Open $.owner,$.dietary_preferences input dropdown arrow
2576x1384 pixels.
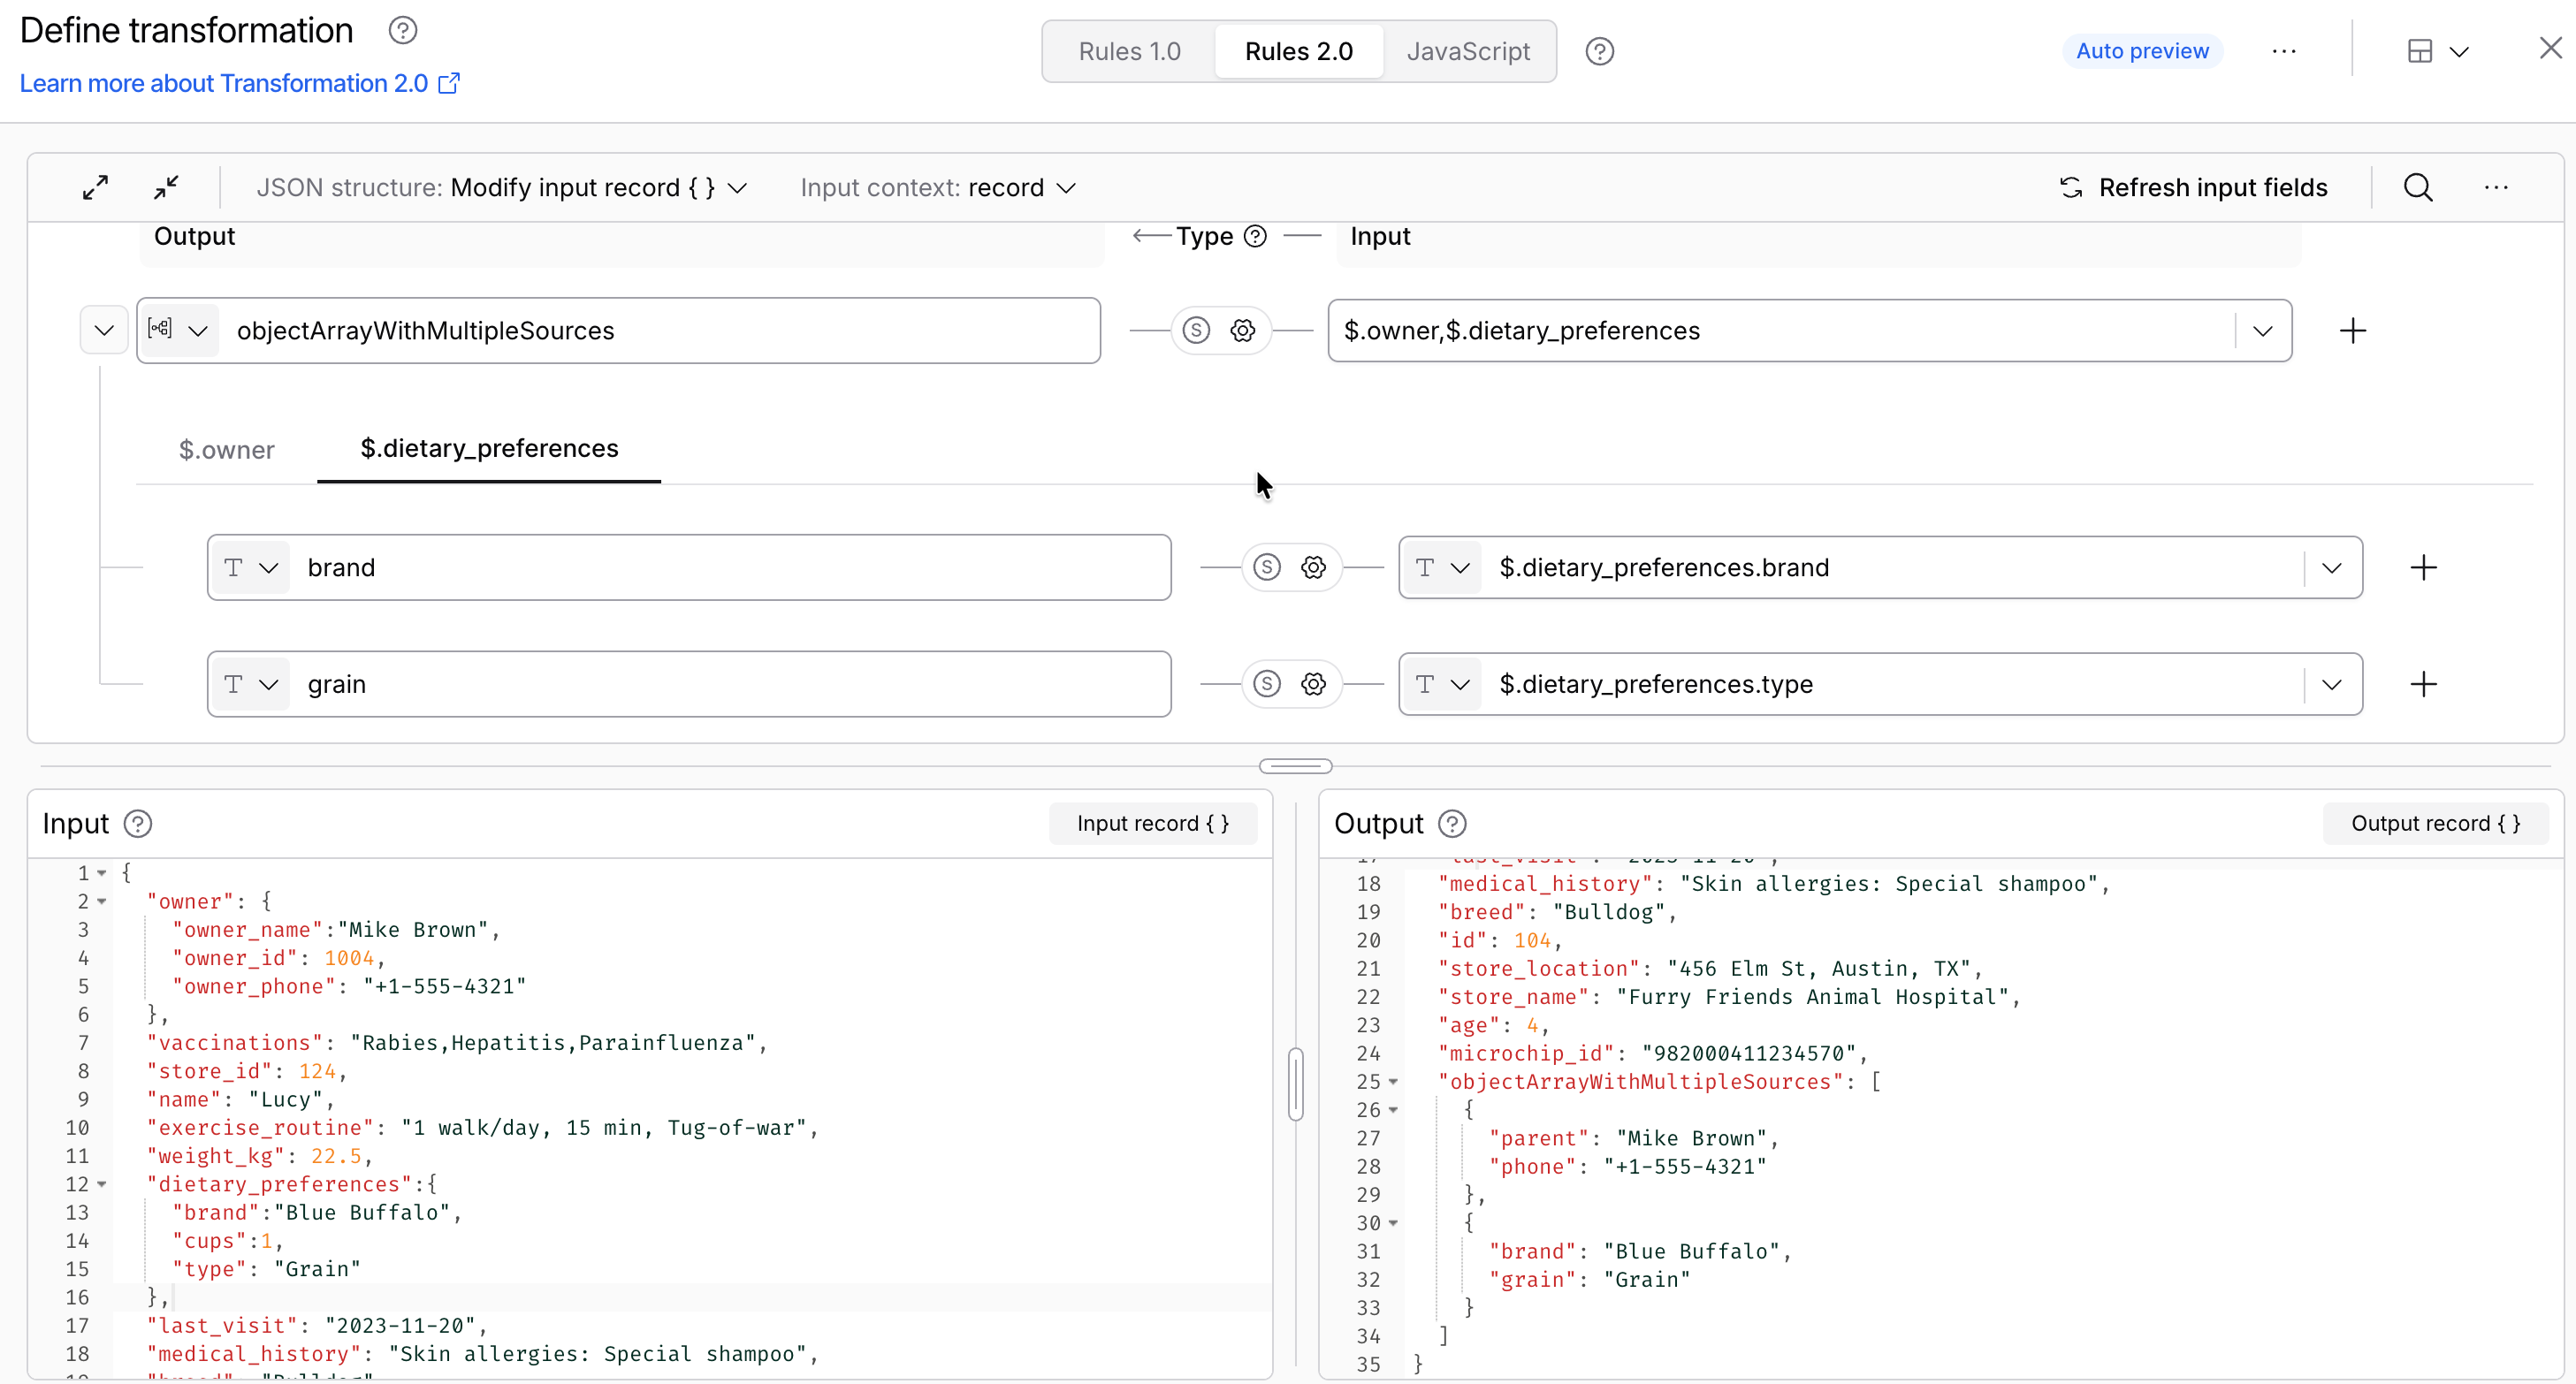tap(2262, 330)
